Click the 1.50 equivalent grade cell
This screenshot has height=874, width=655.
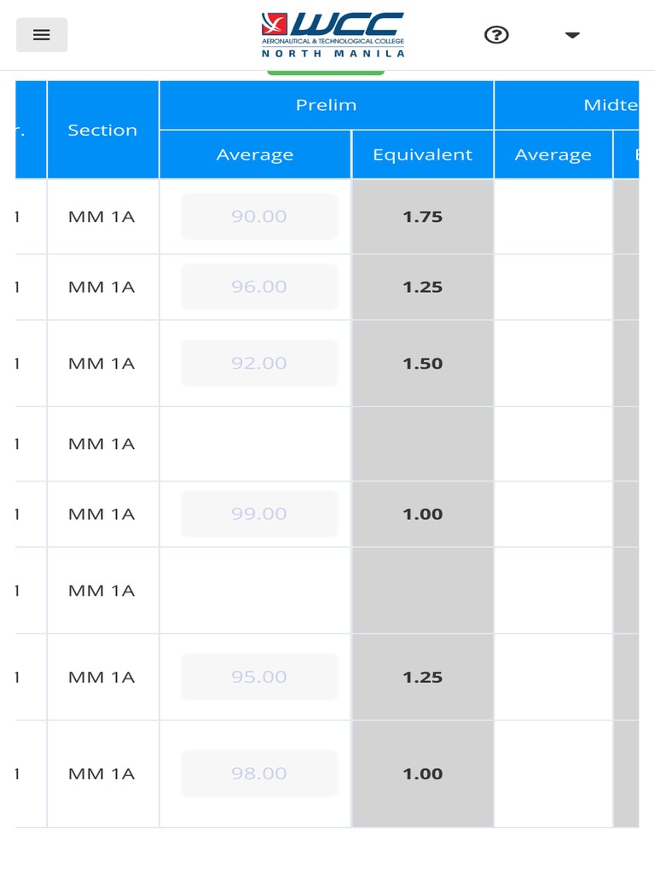[x=422, y=363]
